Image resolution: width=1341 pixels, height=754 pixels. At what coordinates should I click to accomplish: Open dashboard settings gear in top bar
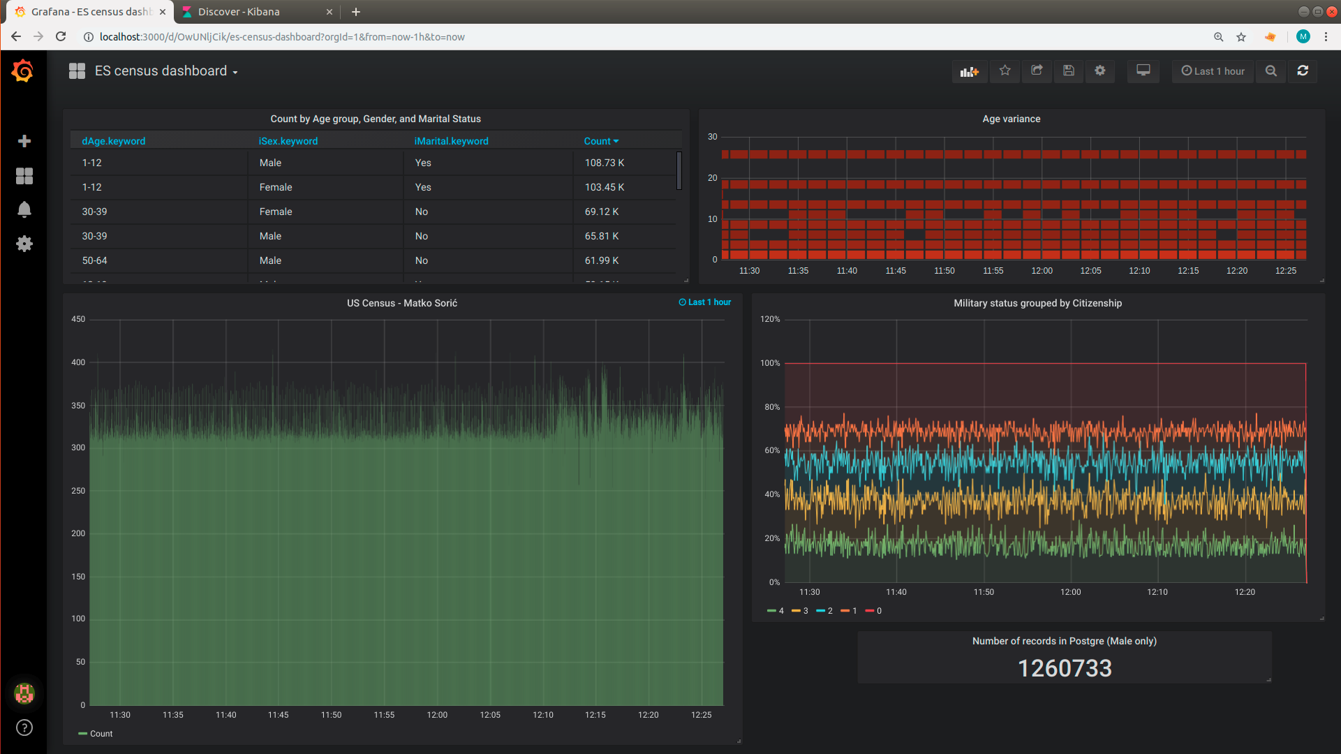[x=1100, y=71]
